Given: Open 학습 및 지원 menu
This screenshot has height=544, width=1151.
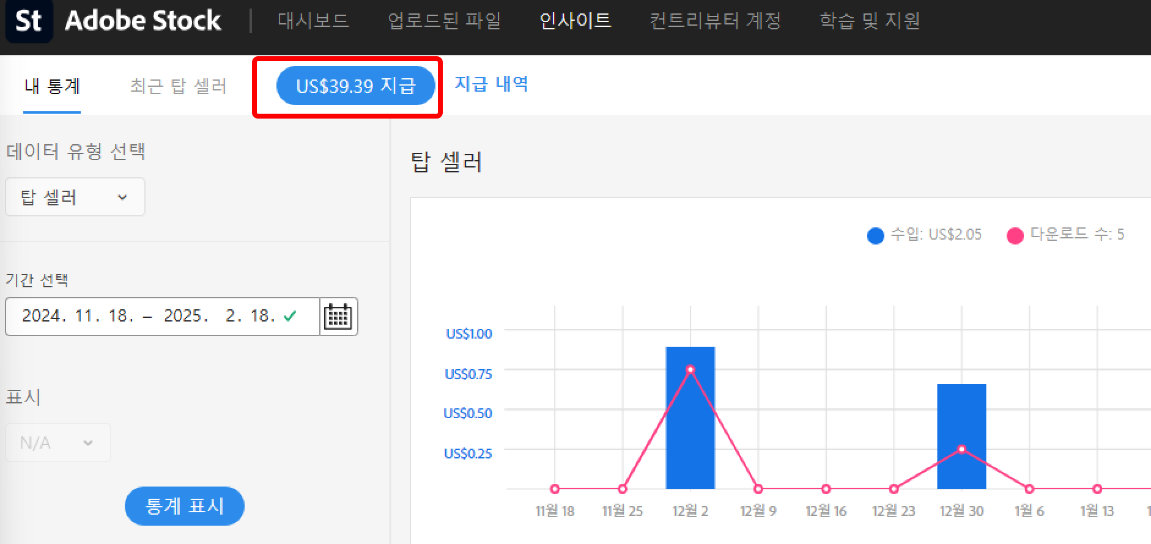Looking at the screenshot, I should (870, 21).
